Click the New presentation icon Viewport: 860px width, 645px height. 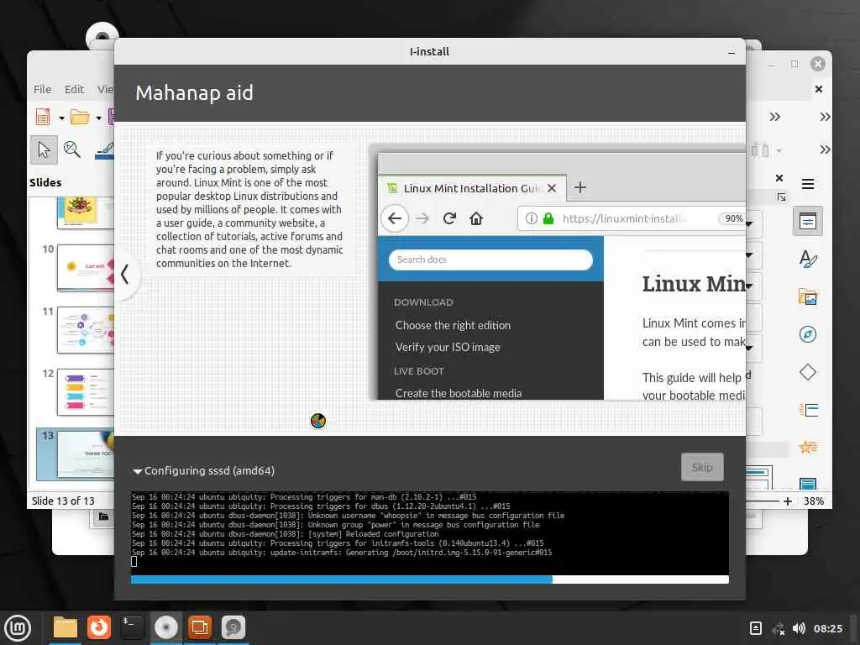44,117
